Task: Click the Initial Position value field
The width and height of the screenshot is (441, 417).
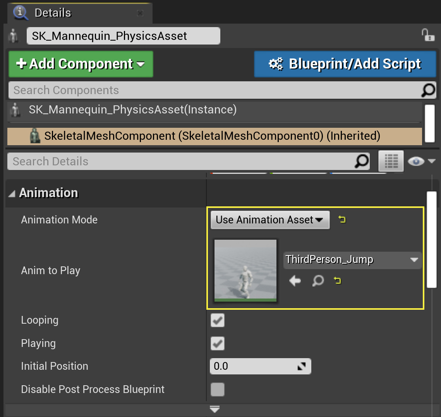Action: [x=261, y=366]
